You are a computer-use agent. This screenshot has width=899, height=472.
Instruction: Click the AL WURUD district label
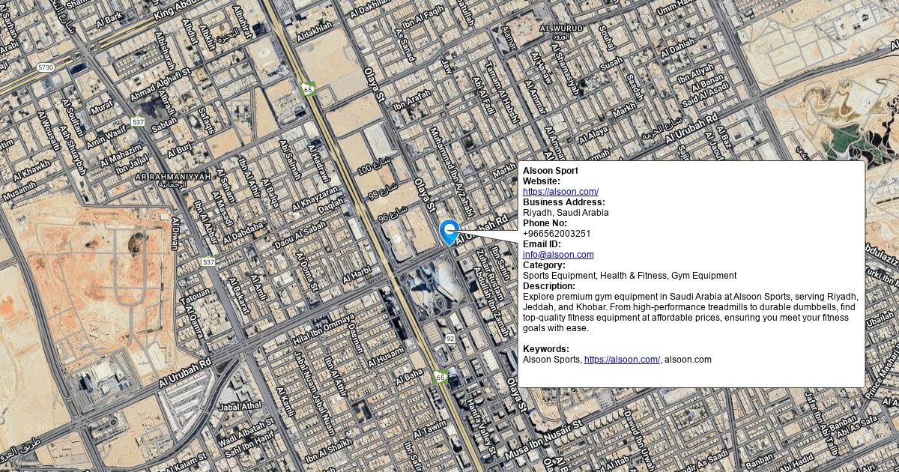561,28
